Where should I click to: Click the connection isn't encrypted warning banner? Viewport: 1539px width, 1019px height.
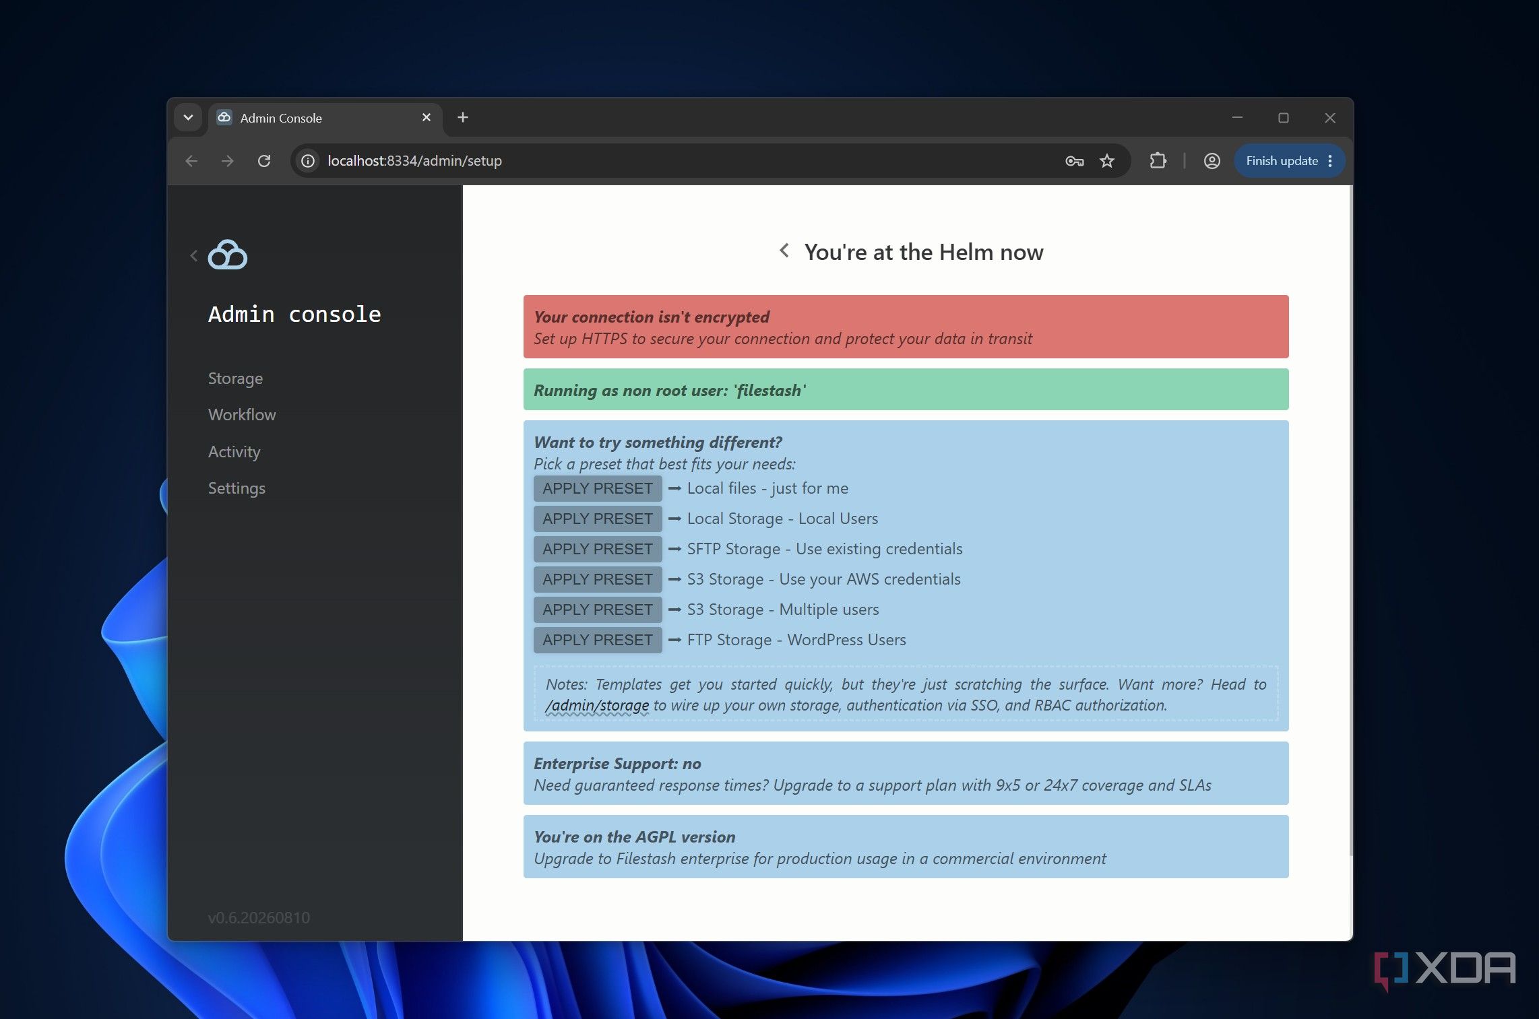click(x=906, y=327)
